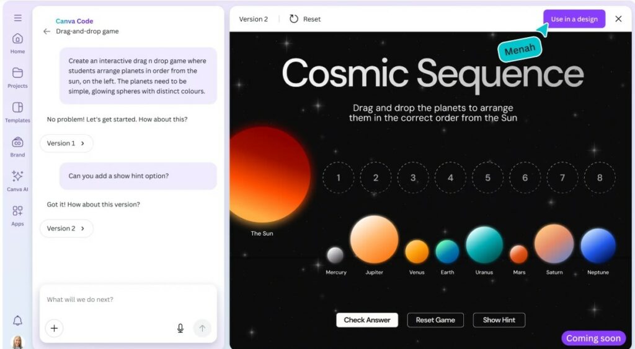Click Use in a design button

pos(574,19)
